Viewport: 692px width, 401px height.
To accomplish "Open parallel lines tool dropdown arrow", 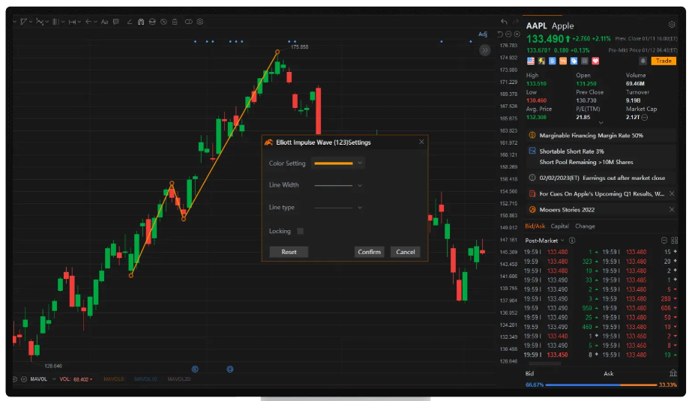I will point(63,22).
